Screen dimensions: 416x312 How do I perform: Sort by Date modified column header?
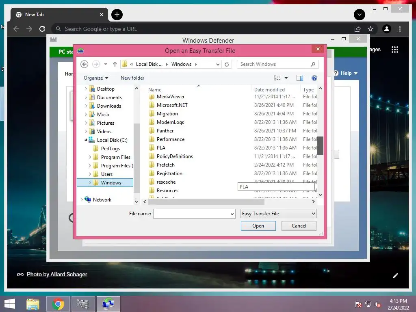click(x=269, y=90)
